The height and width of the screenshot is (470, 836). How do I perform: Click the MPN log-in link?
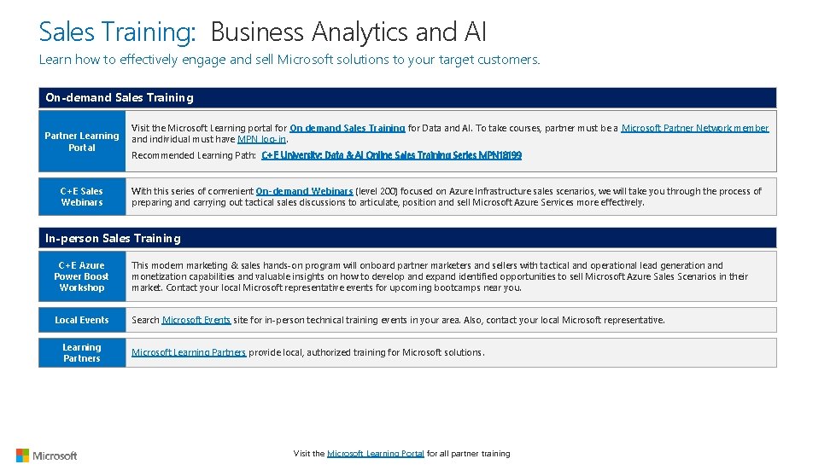tap(262, 139)
